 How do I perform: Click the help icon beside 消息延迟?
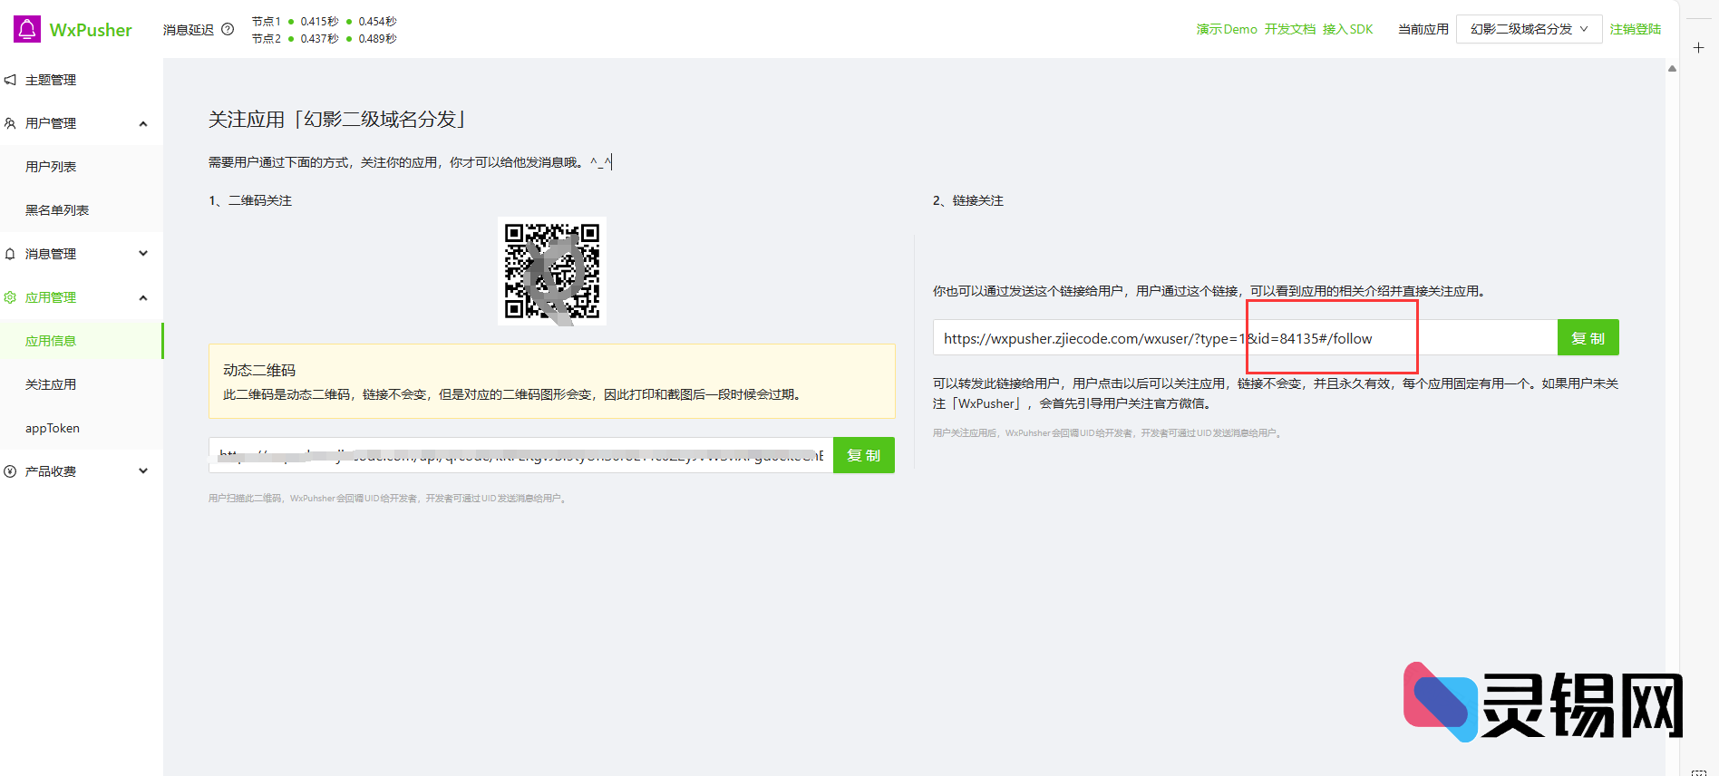click(x=228, y=29)
